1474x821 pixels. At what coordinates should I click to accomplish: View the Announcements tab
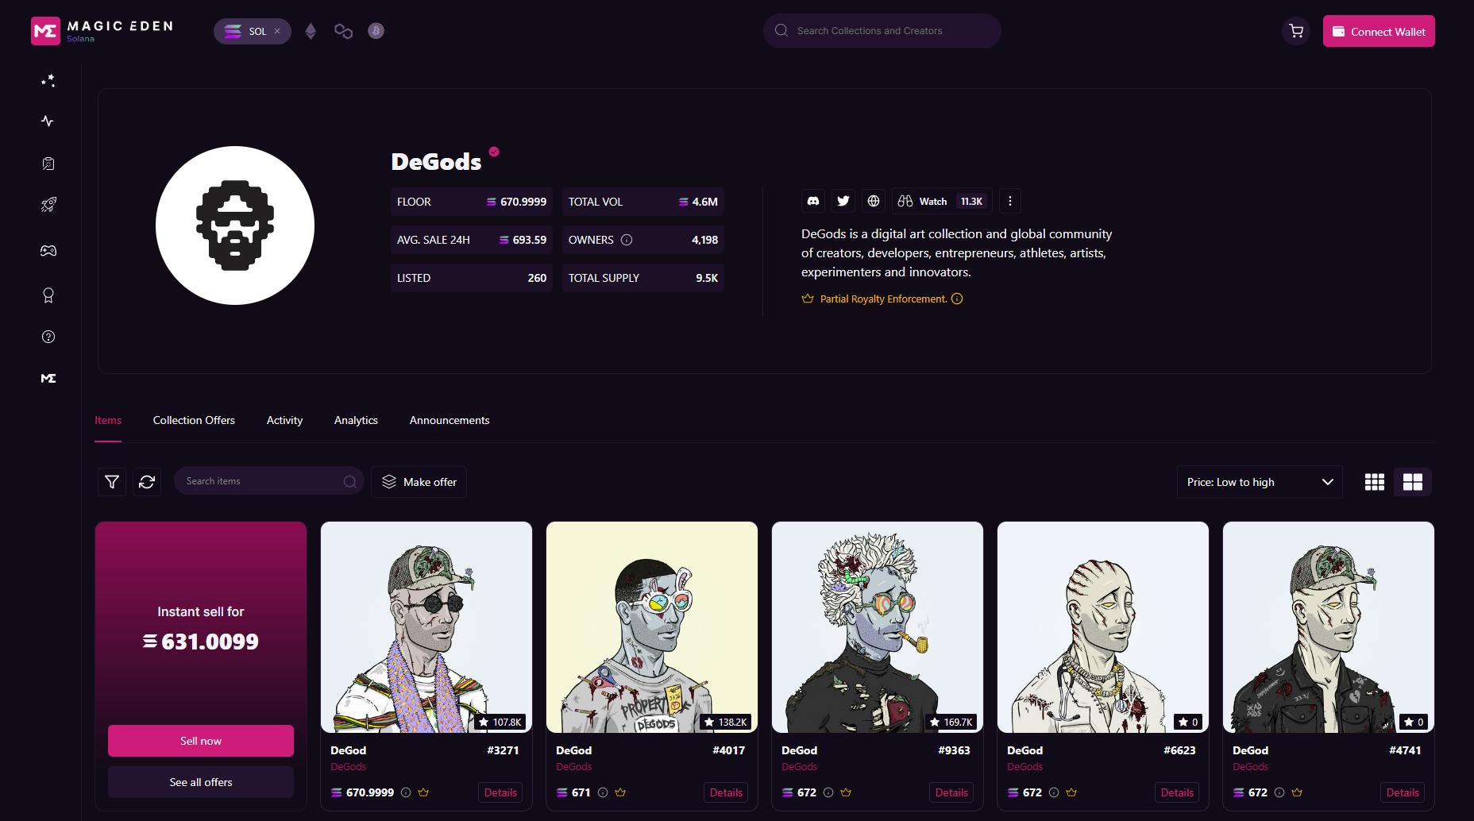pyautogui.click(x=450, y=420)
